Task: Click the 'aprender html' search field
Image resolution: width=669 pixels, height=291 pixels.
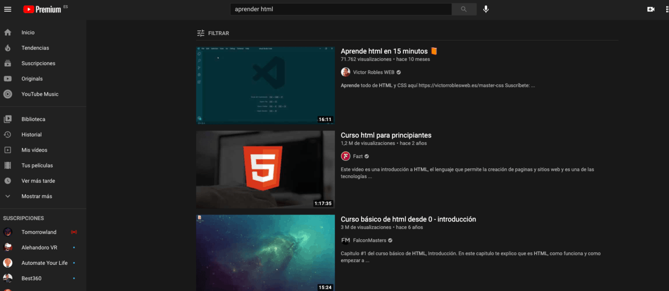Action: 341,9
